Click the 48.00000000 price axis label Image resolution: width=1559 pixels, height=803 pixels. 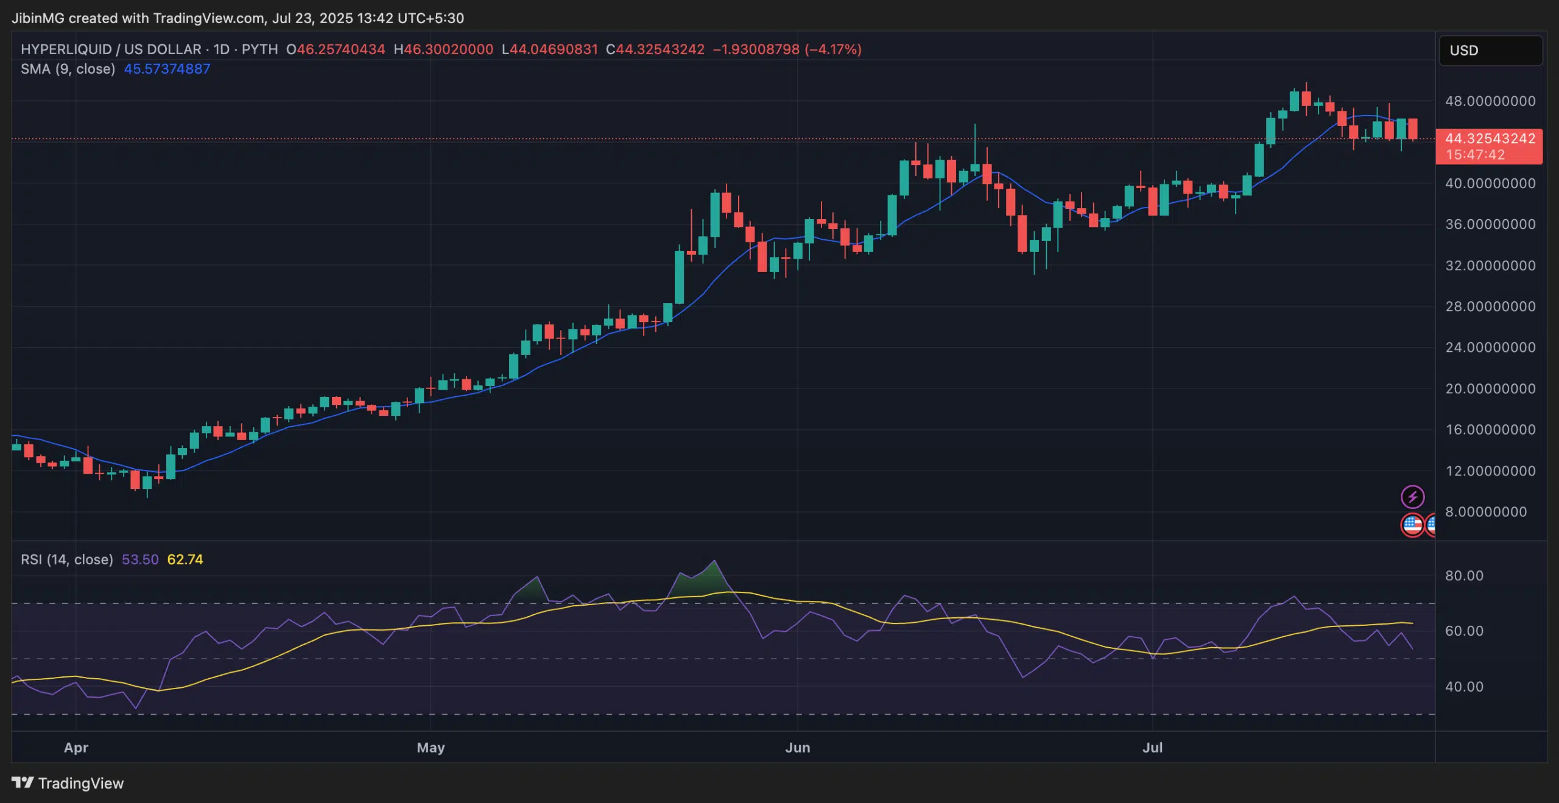click(1490, 101)
